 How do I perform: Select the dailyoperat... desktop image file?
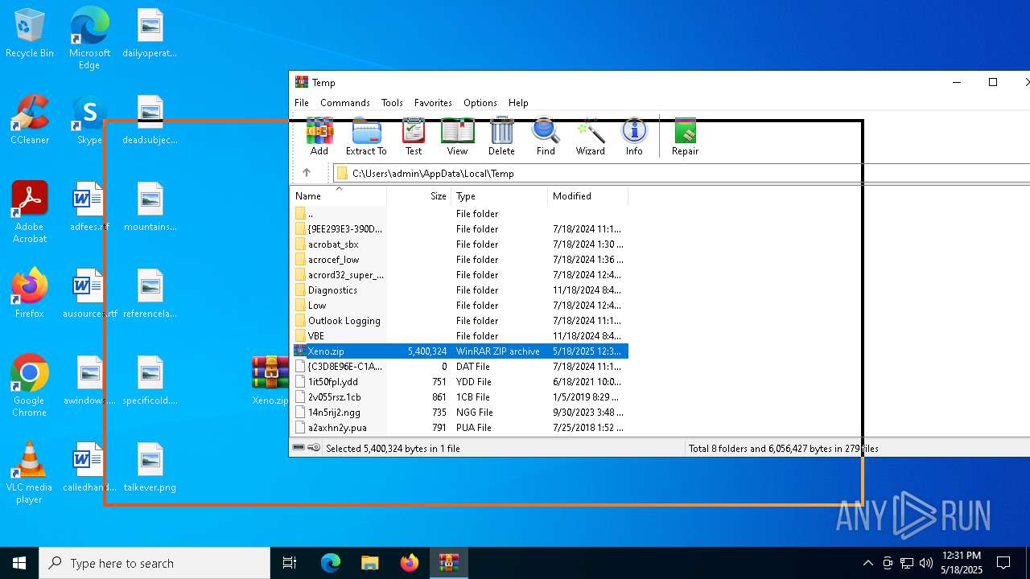pyautogui.click(x=150, y=33)
